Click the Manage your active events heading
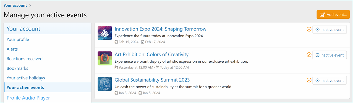This screenshot has height=103, width=353. pyautogui.click(x=45, y=15)
